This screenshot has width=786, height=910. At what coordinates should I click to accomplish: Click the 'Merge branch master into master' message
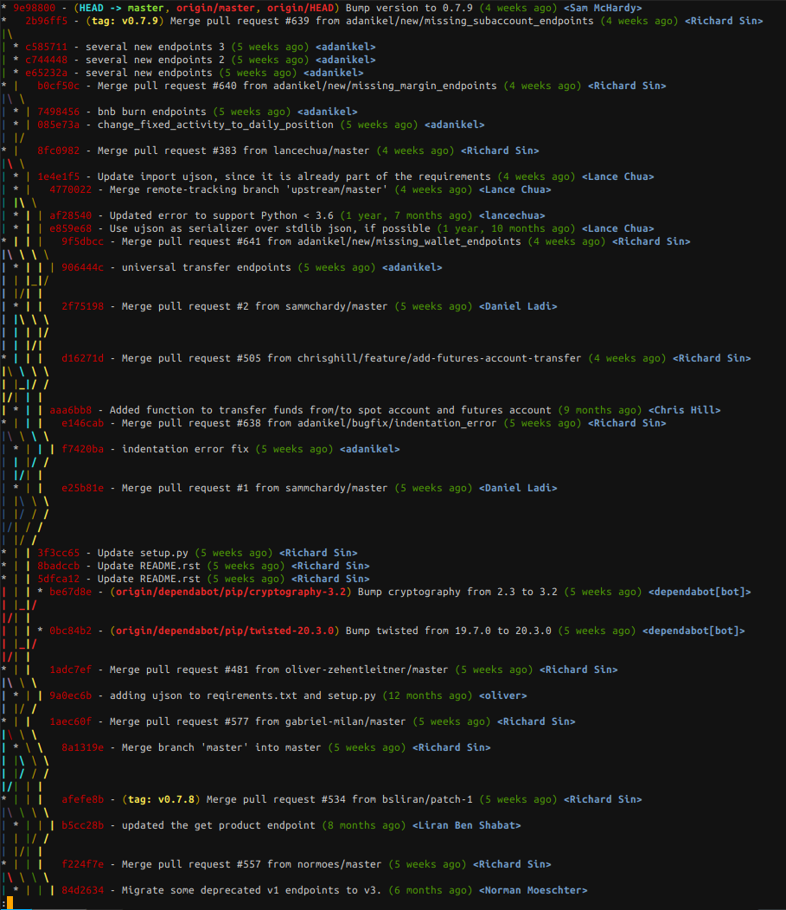[x=206, y=747]
